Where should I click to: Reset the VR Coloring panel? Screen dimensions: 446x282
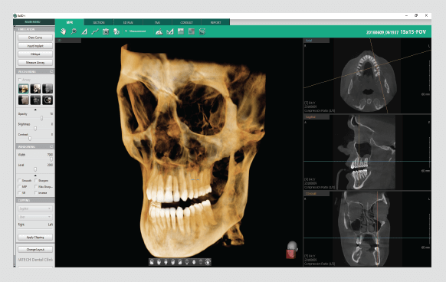[51, 71]
